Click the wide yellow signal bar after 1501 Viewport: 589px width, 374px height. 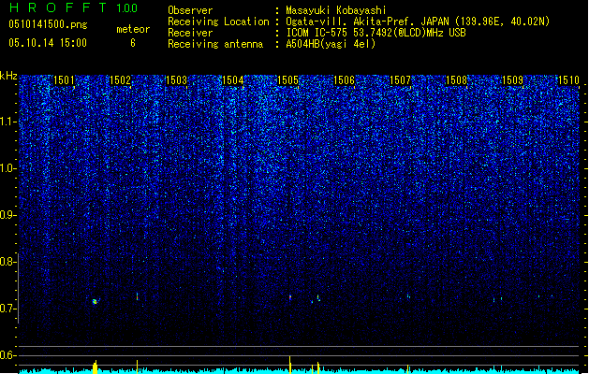[95, 367]
